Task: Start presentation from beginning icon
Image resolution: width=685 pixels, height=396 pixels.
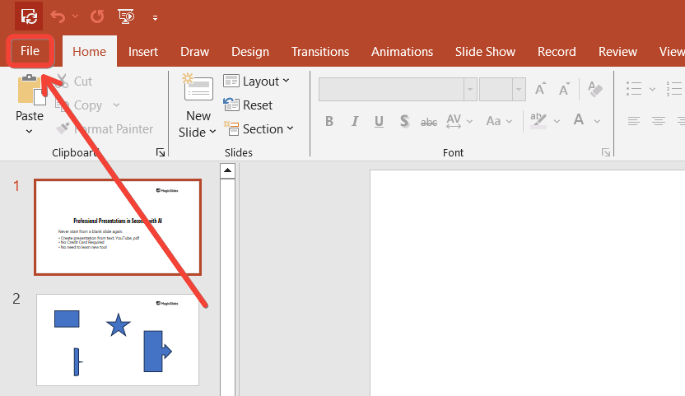Action: point(126,16)
